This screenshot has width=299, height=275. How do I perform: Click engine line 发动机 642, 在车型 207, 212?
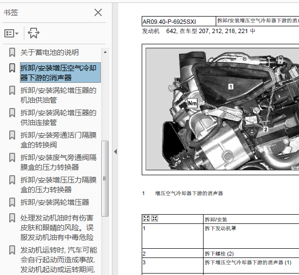coord(199,31)
